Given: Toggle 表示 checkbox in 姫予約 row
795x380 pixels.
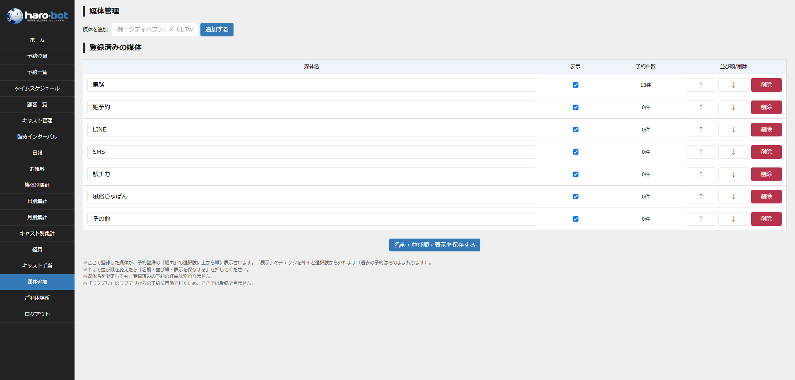Looking at the screenshot, I should pyautogui.click(x=576, y=107).
